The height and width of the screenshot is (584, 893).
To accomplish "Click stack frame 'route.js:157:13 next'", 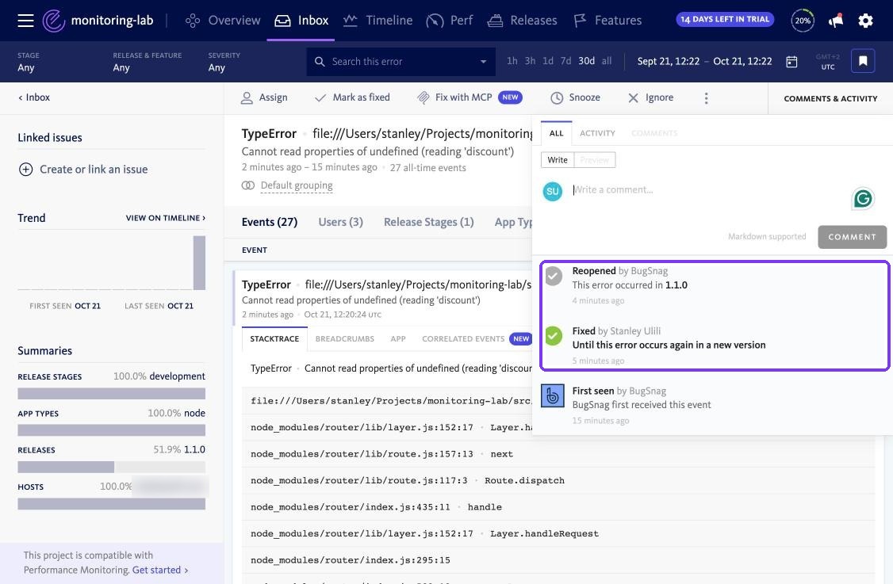I will [x=558, y=454].
